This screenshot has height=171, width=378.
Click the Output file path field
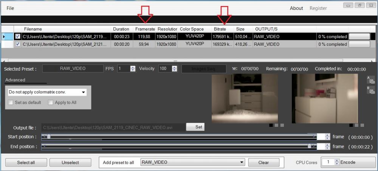point(113,127)
